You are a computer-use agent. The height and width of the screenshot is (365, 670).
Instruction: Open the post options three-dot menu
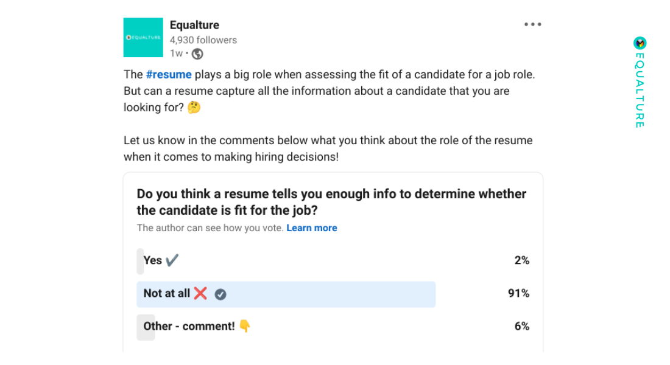[532, 24]
